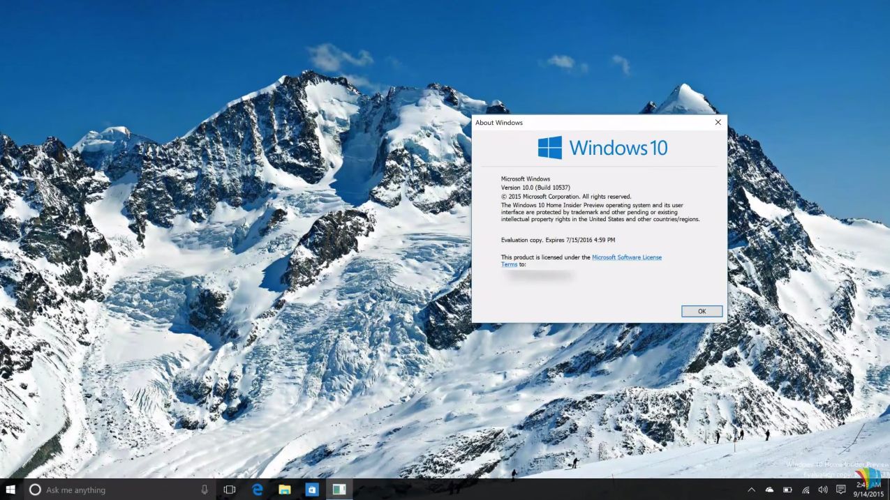Open the Windows Store app
890x500 pixels.
(312, 490)
